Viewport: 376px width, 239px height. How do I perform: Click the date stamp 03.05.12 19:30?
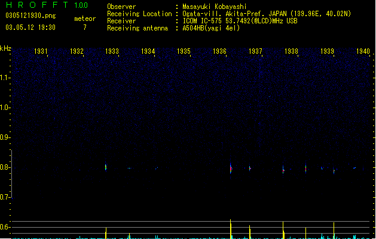[30, 27]
